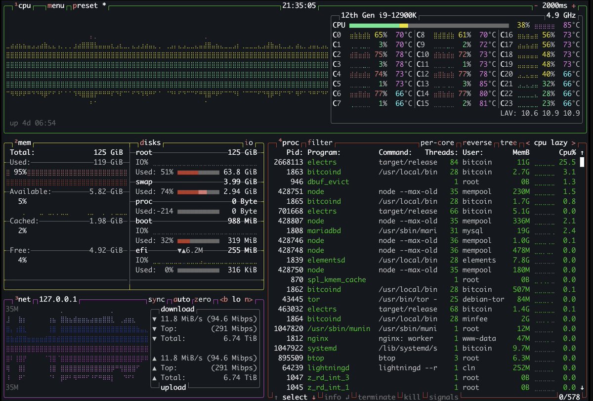This screenshot has width=593, height=401.
Task: Select the /usr/sbin/munin process row
Action: click(424, 328)
